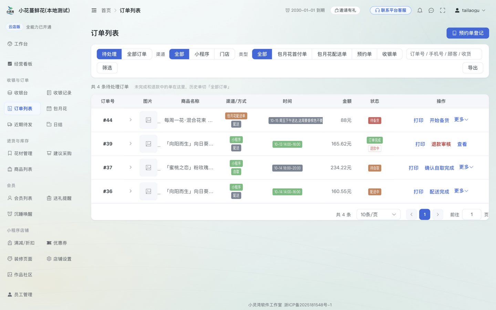Expand order #44 row details
496x310 pixels.
(x=131, y=120)
